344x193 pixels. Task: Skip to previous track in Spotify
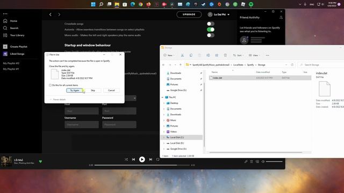(x=133, y=160)
